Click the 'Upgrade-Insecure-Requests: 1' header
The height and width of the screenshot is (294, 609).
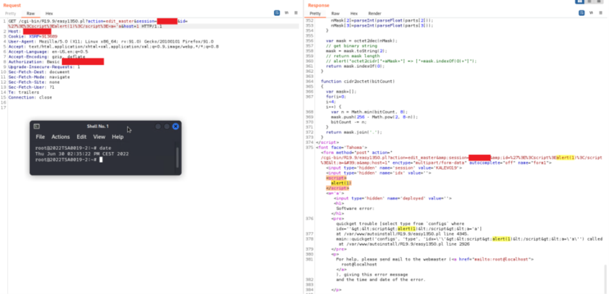(x=44, y=67)
